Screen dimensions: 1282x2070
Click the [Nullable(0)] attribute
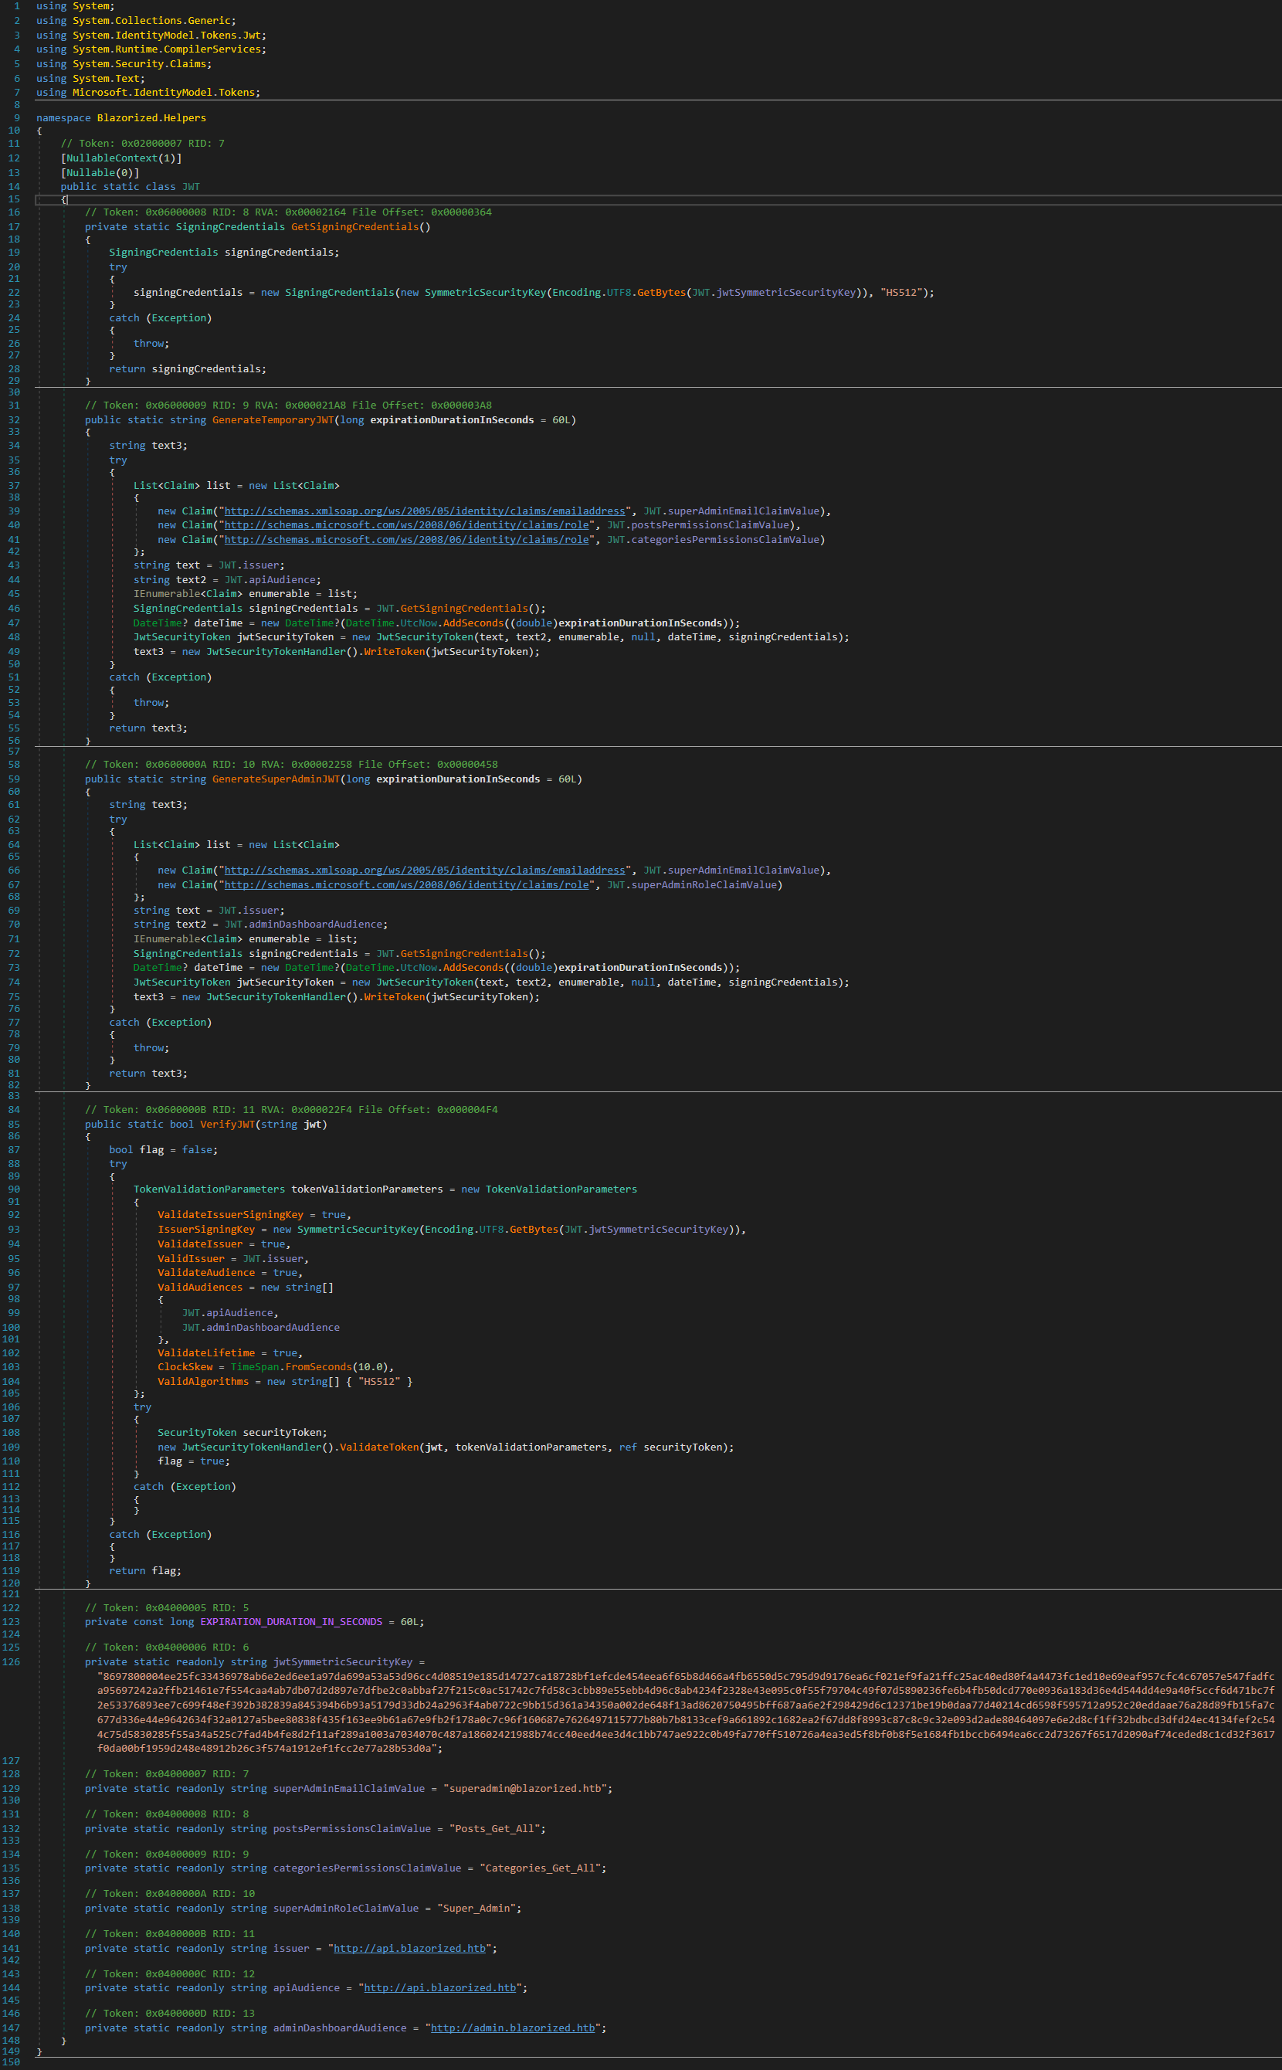coord(100,172)
